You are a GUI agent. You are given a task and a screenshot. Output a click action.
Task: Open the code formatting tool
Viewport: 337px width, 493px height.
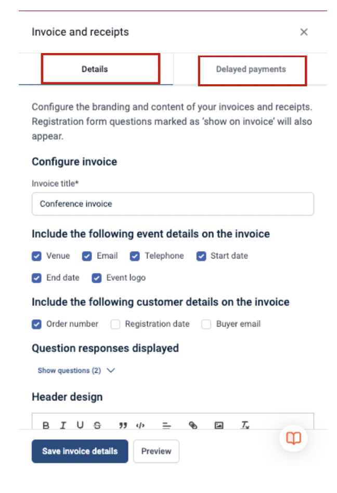[x=140, y=425]
